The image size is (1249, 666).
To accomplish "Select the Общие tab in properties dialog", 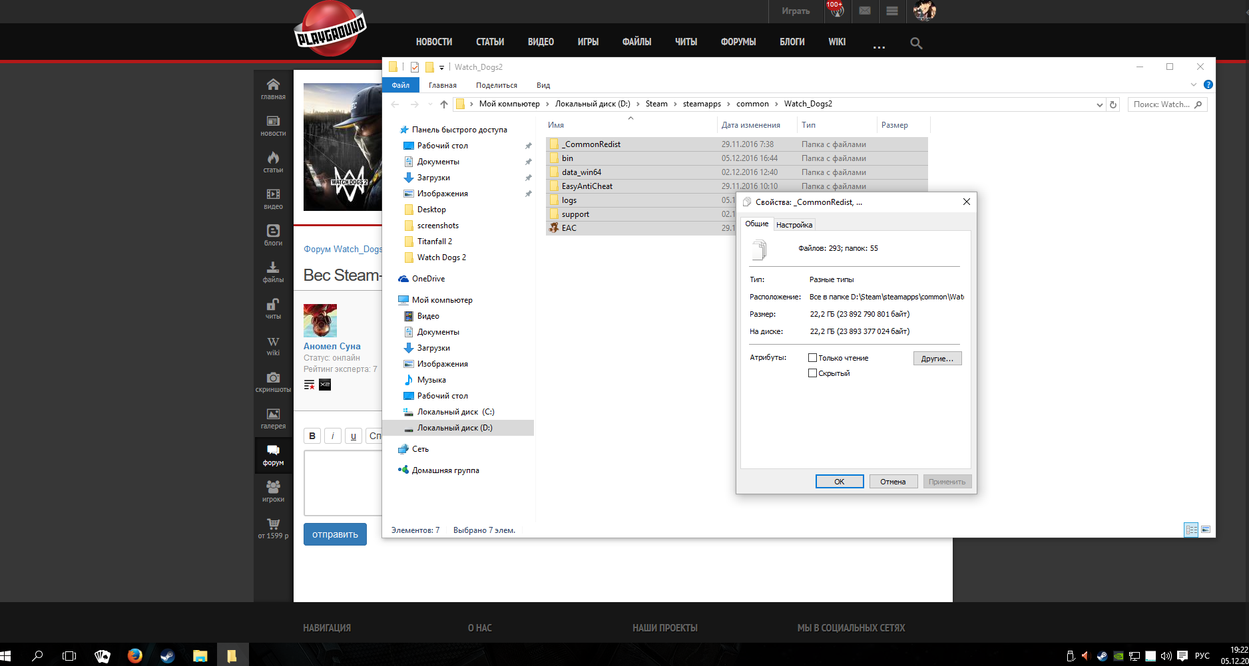I will pos(757,224).
